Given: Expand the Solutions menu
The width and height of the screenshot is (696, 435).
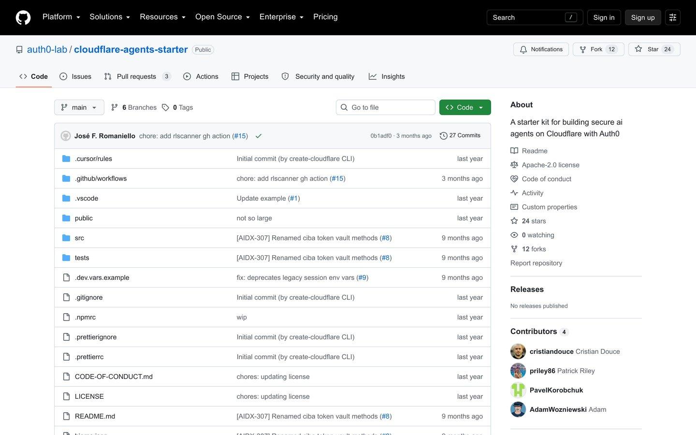Looking at the screenshot, I should tap(110, 17).
